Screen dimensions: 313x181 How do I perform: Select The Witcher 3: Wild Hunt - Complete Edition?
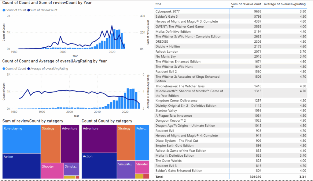(x=230, y=37)
